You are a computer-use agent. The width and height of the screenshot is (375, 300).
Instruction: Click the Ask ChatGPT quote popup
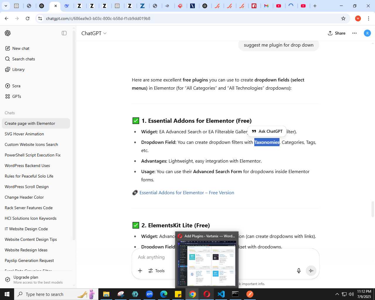(x=267, y=131)
